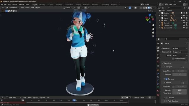Open Object Mode dropdown
The width and height of the screenshot is (189, 106).
tap(12, 8)
